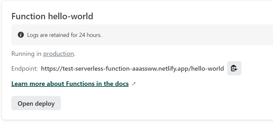
Task: Click the word Function in the heading
Action: [28, 16]
